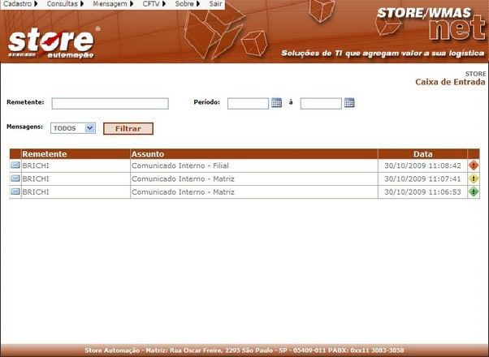Screen dimensions: 489x357
Task: Open the Consultas menu
Action: [x=65, y=5]
